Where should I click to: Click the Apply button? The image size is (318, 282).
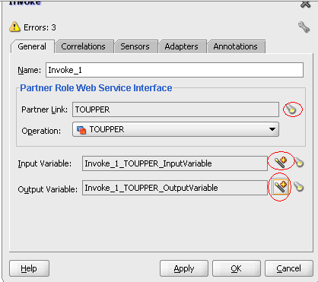point(184,268)
